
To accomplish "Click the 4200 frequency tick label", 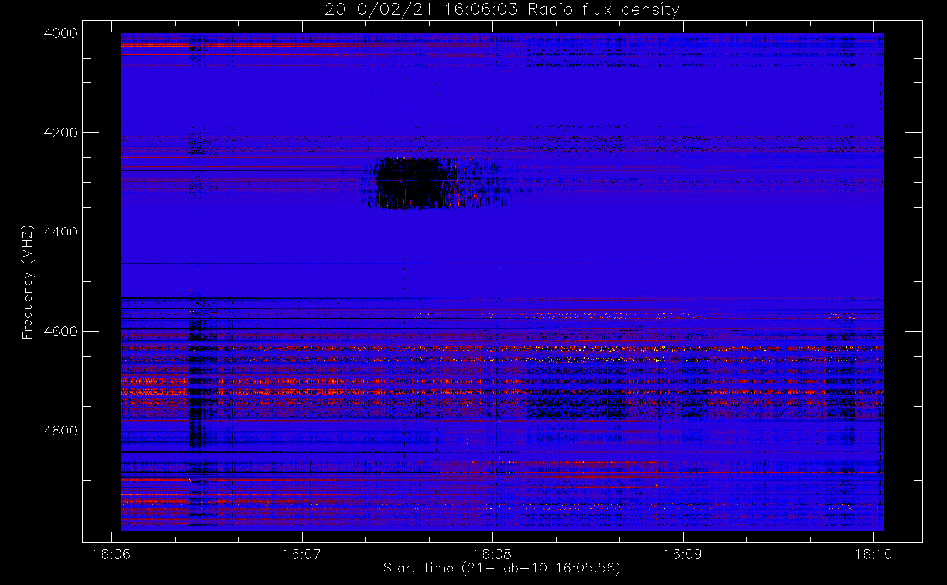I will [60, 133].
